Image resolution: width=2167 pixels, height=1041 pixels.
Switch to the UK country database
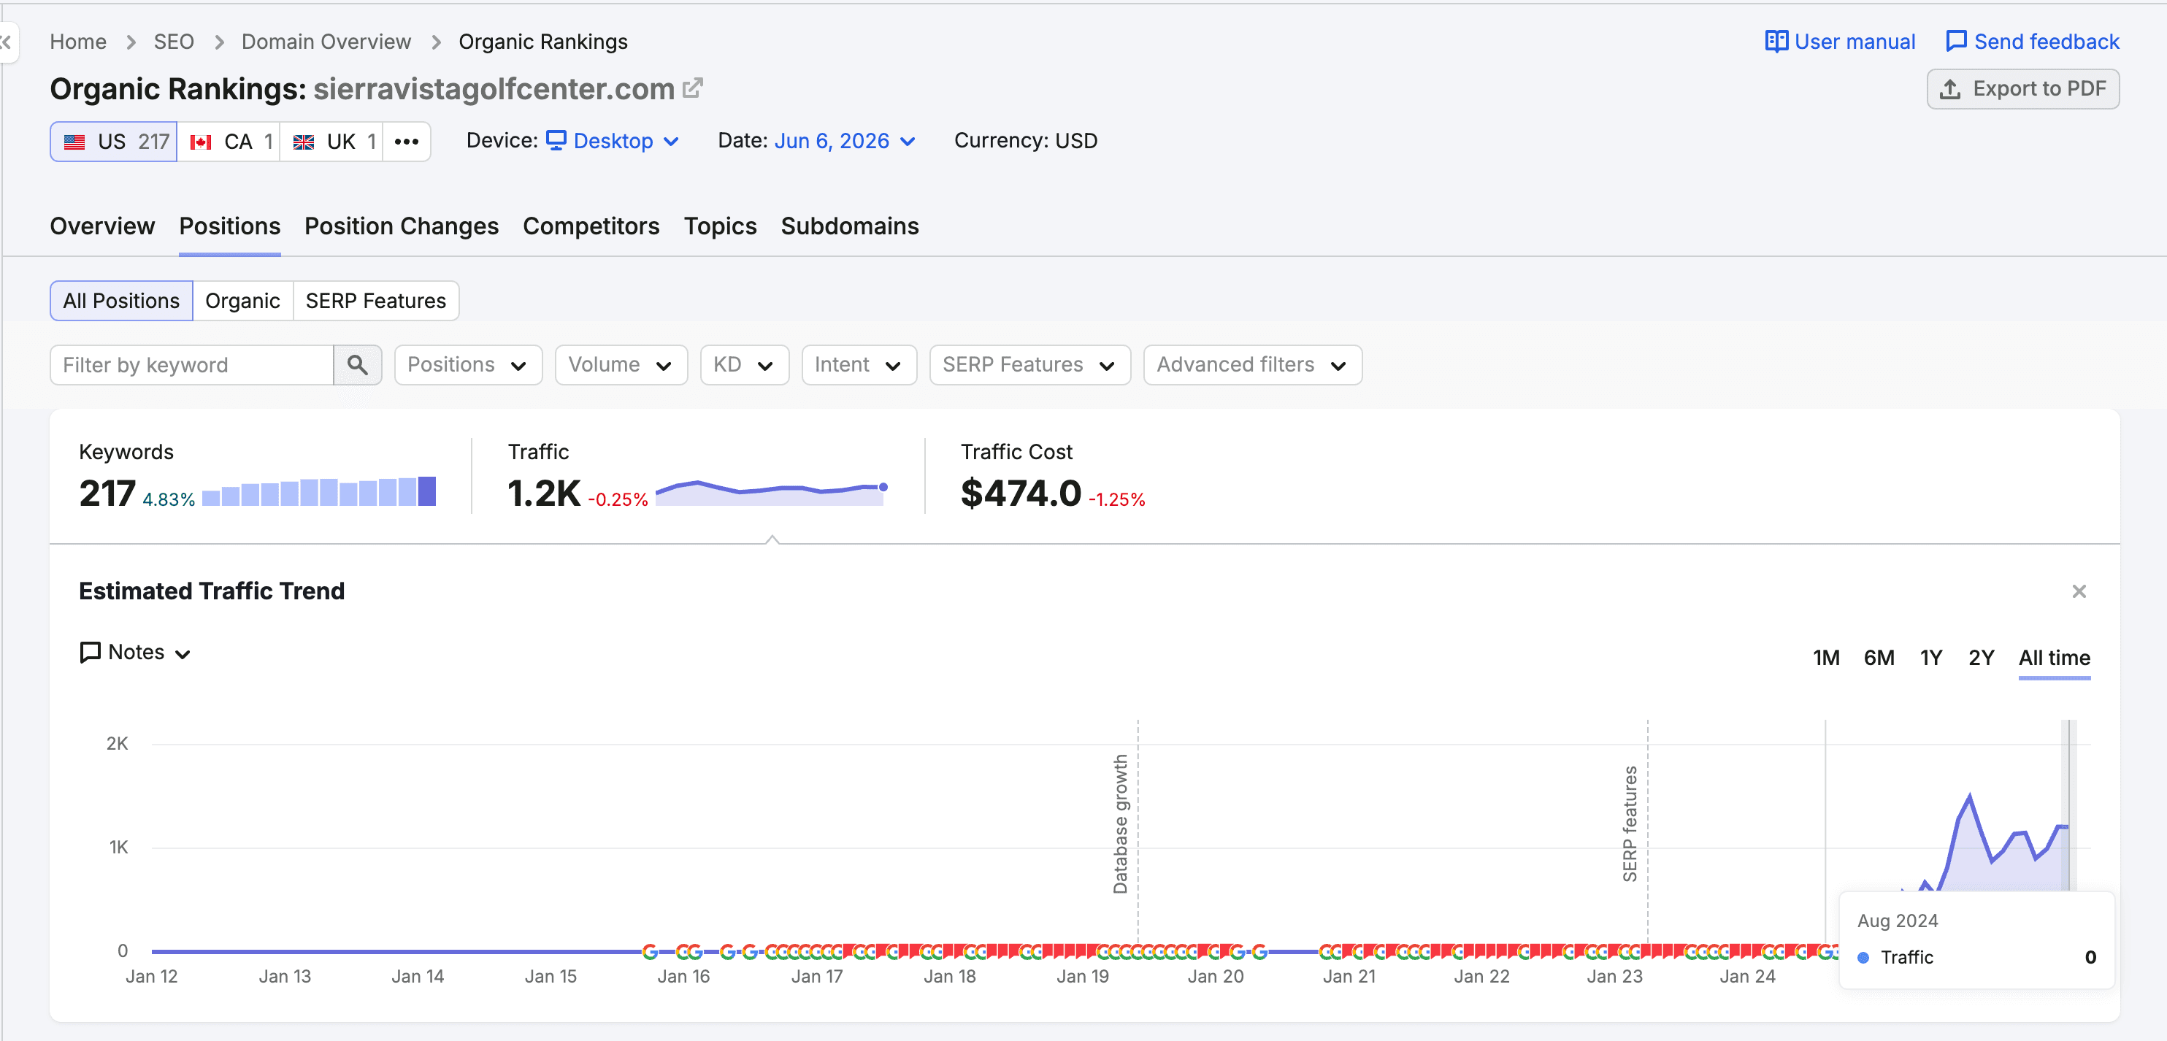coord(331,142)
